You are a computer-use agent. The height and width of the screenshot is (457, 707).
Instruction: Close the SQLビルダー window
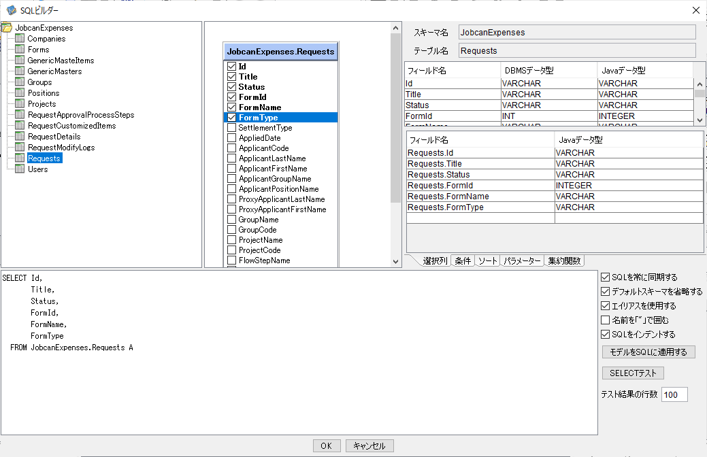[x=695, y=10]
